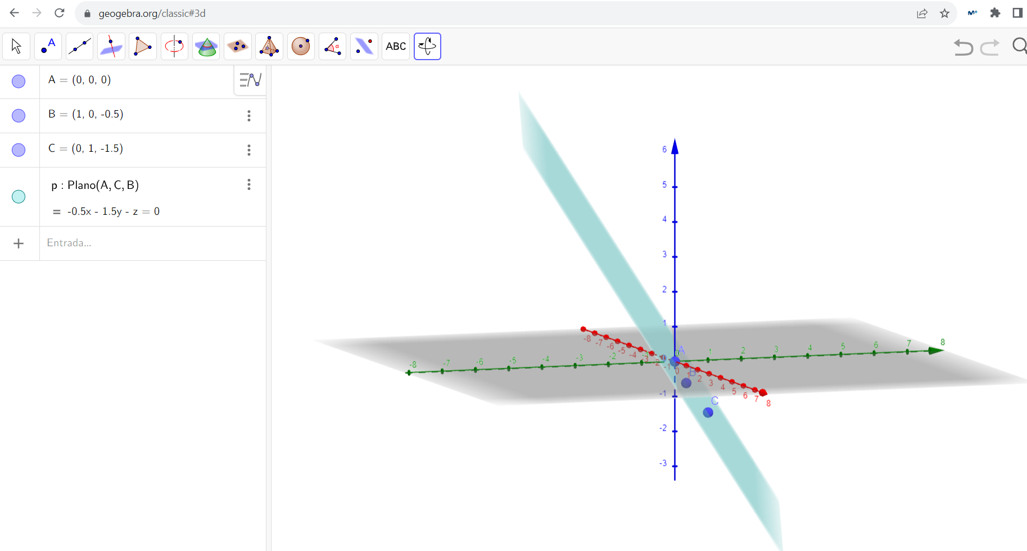Open the three-dot menu for plane p

[249, 184]
